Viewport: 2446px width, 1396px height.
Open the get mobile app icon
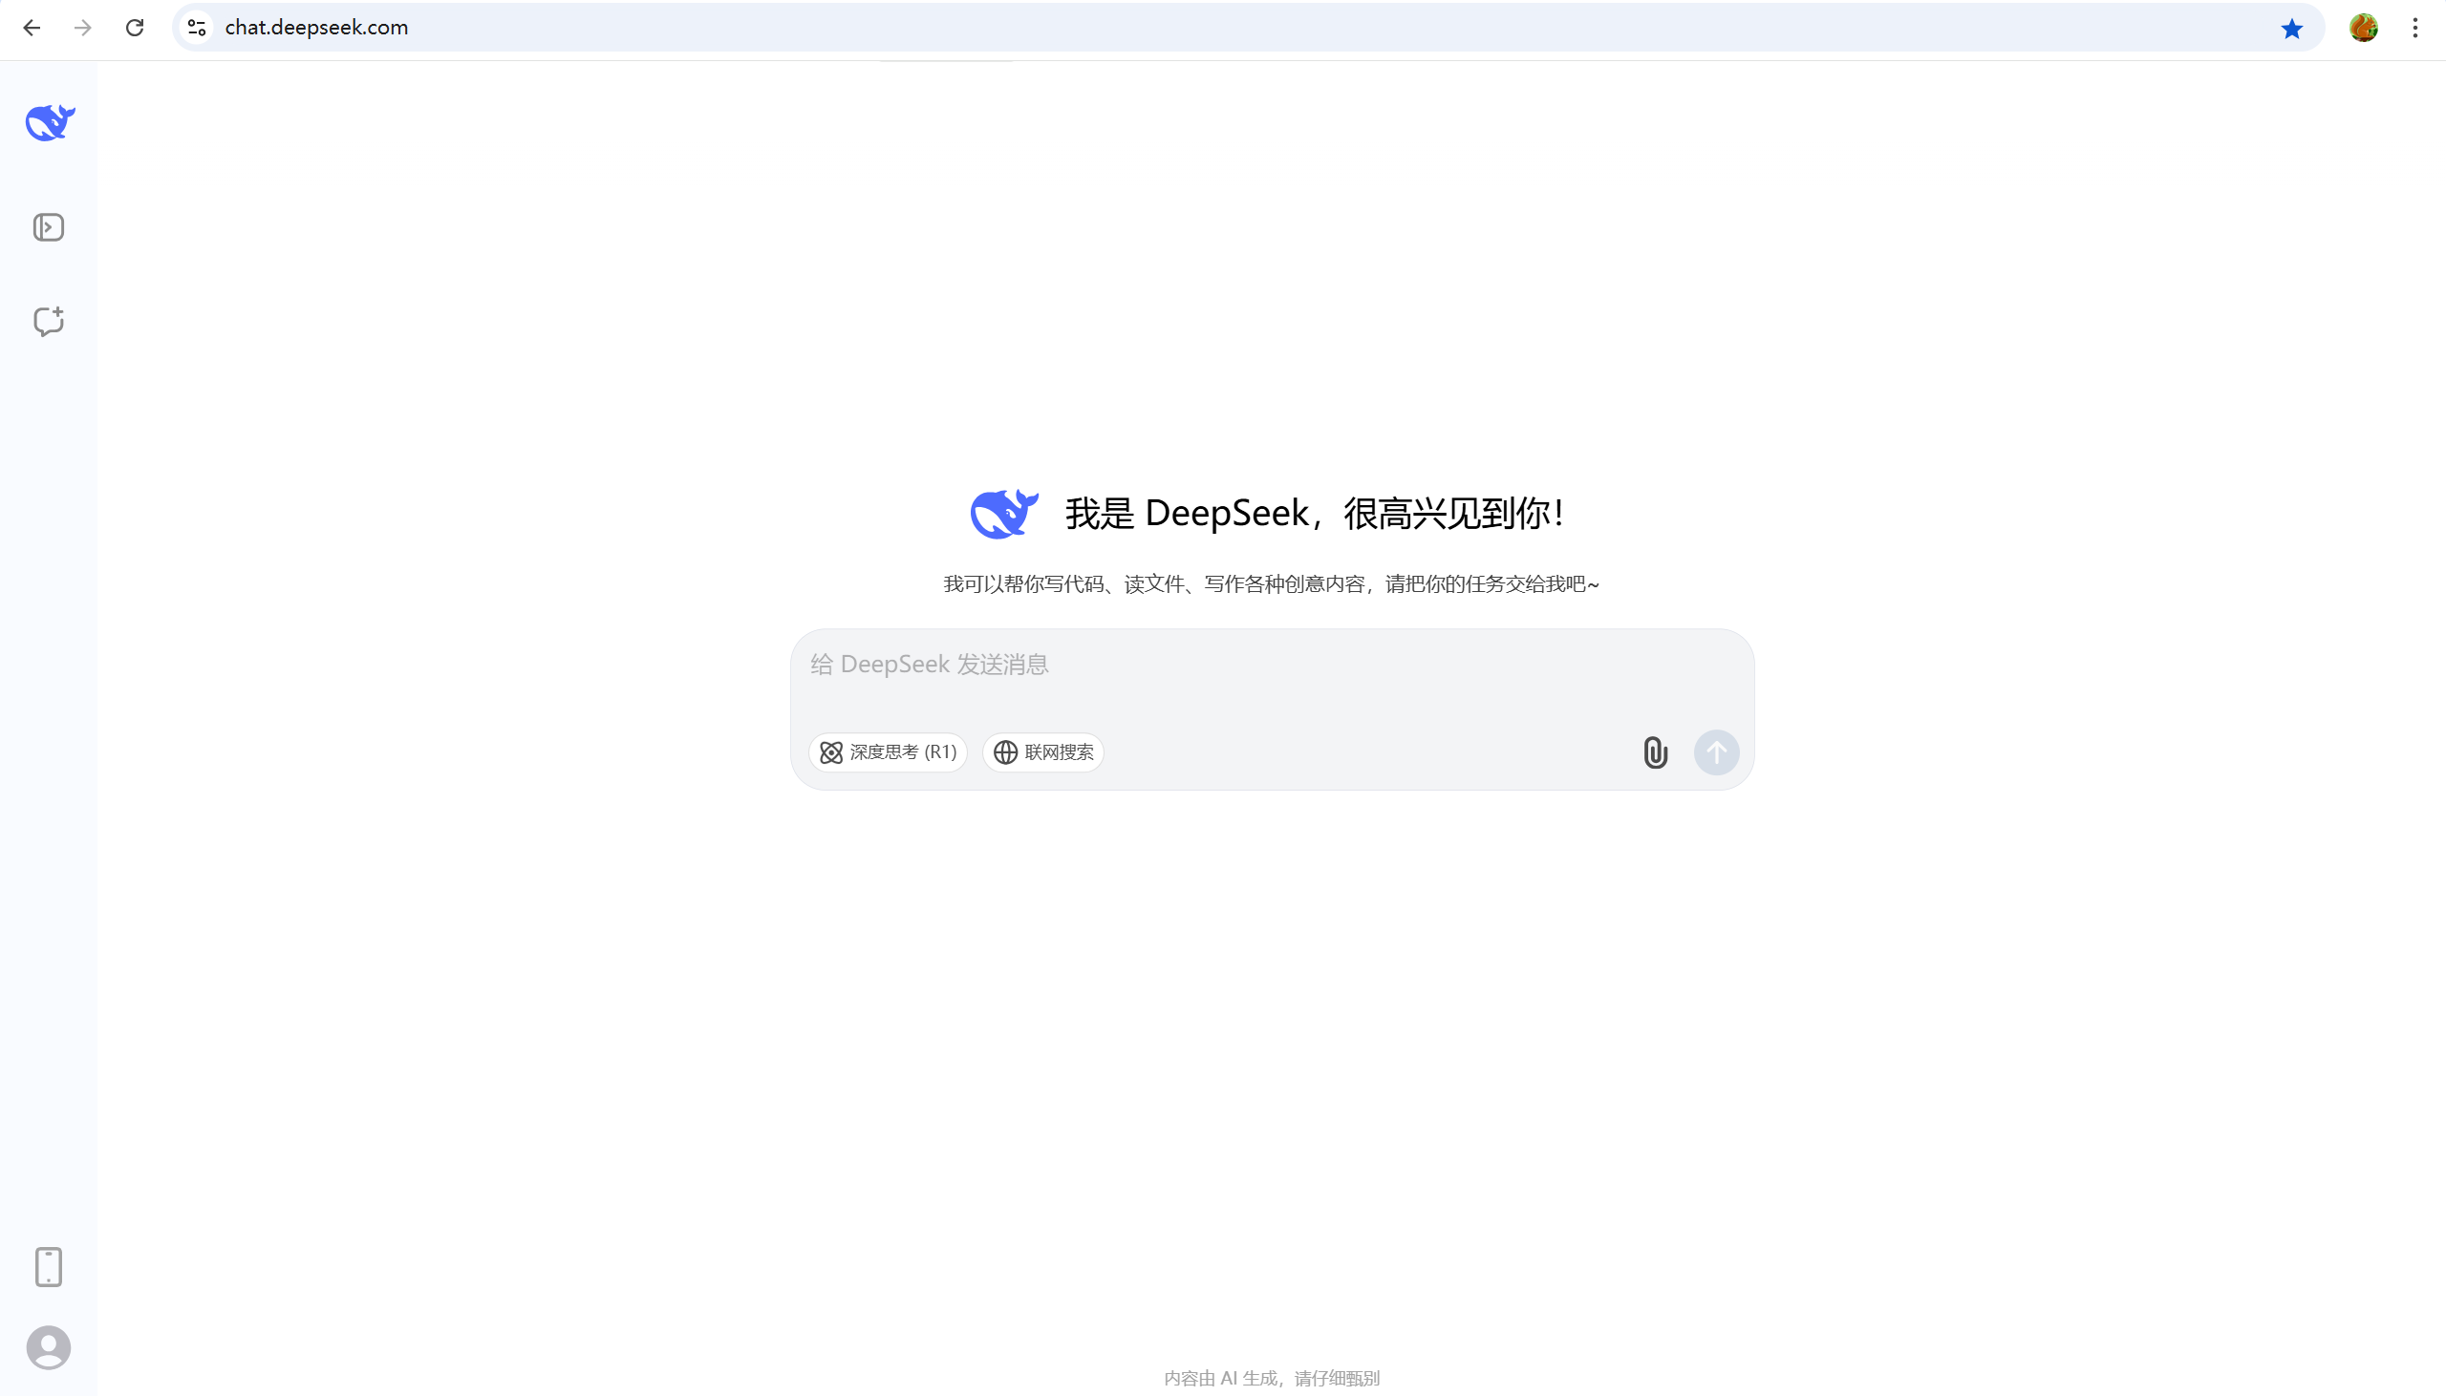click(x=49, y=1265)
